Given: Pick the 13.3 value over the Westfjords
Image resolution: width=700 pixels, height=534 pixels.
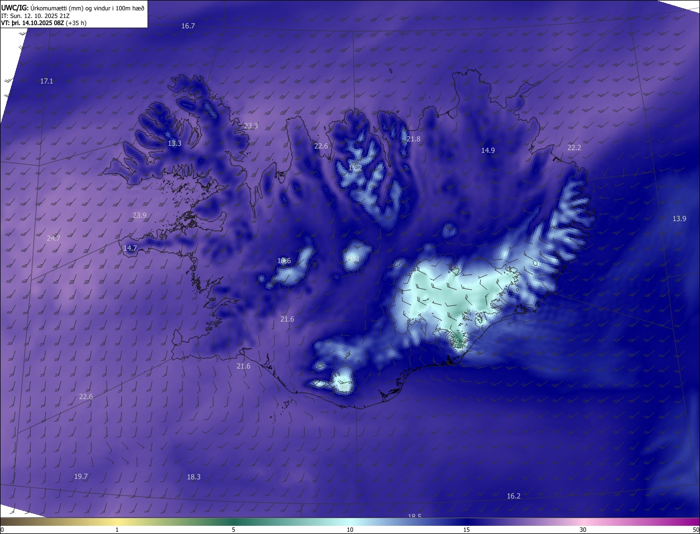Looking at the screenshot, I should (x=174, y=144).
